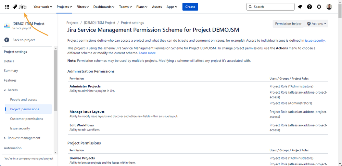Open the settings gear icon in top bar
Viewport: 342px width, 166px height.
tap(319, 7)
